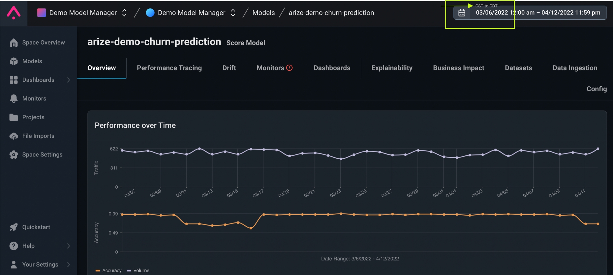Open the organization switcher chevrons
Image resolution: width=613 pixels, height=275 pixels.
[x=124, y=12]
